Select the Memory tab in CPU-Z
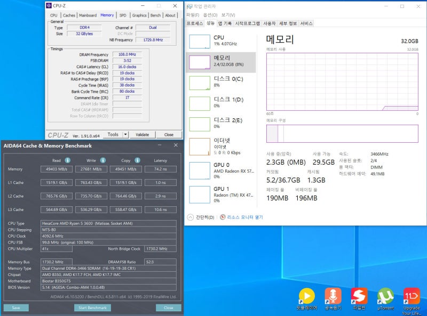 (x=107, y=15)
